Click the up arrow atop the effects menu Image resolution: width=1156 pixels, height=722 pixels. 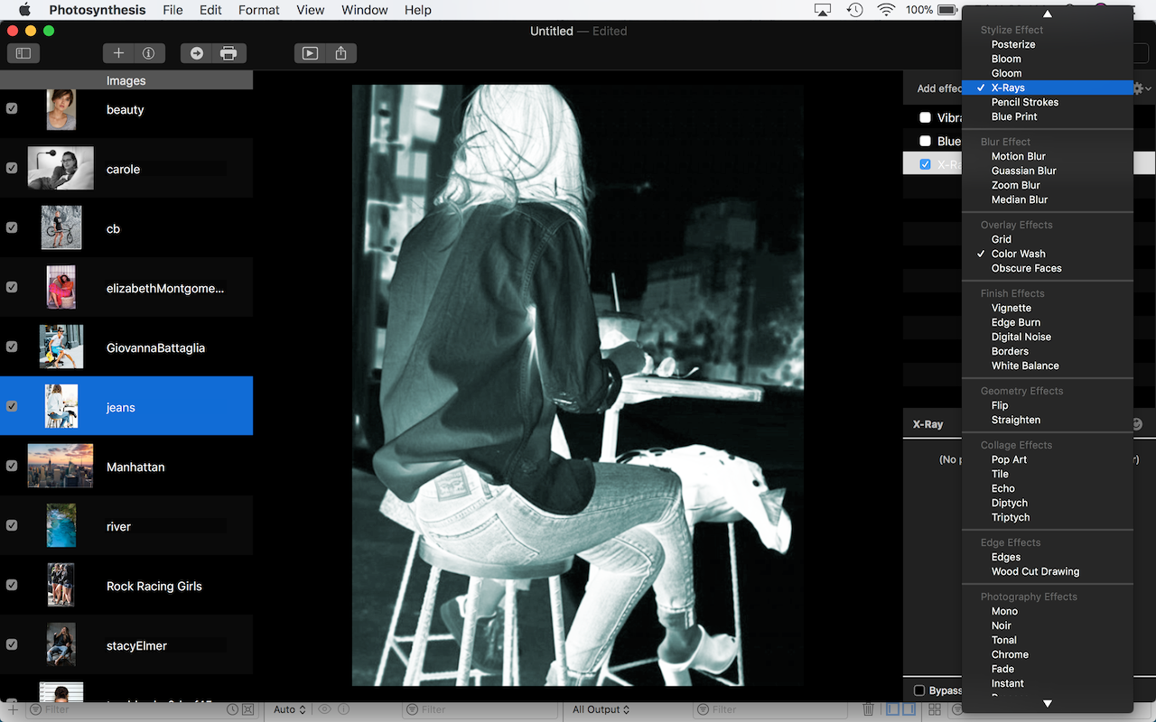pos(1048,14)
